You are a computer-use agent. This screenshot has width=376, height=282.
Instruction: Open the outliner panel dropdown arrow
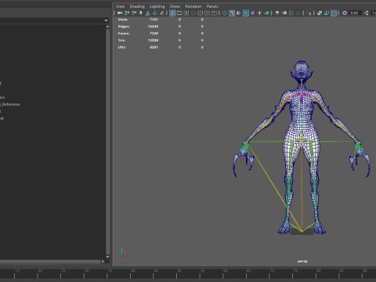click(106, 20)
